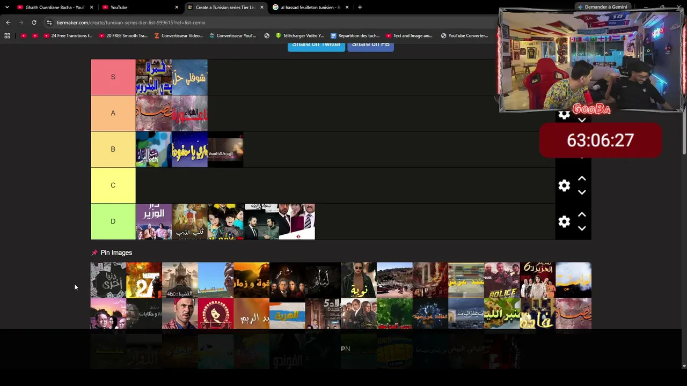
Task: Select the yellow-text starry thumbnail in B tier
Action: tap(189, 149)
